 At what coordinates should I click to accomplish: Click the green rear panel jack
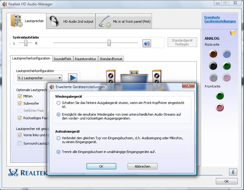point(226,66)
